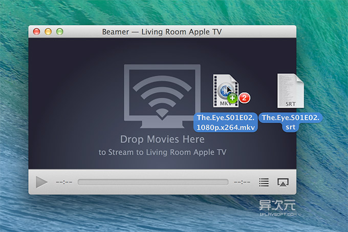Click the "Drop Movies Here" text
The height and width of the screenshot is (232, 348).
tap(162, 139)
